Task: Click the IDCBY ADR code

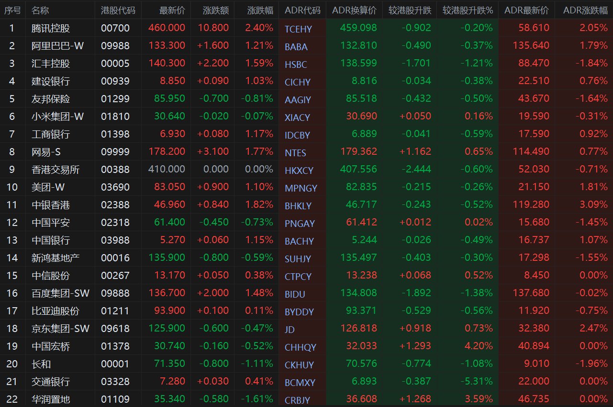Action: [297, 136]
